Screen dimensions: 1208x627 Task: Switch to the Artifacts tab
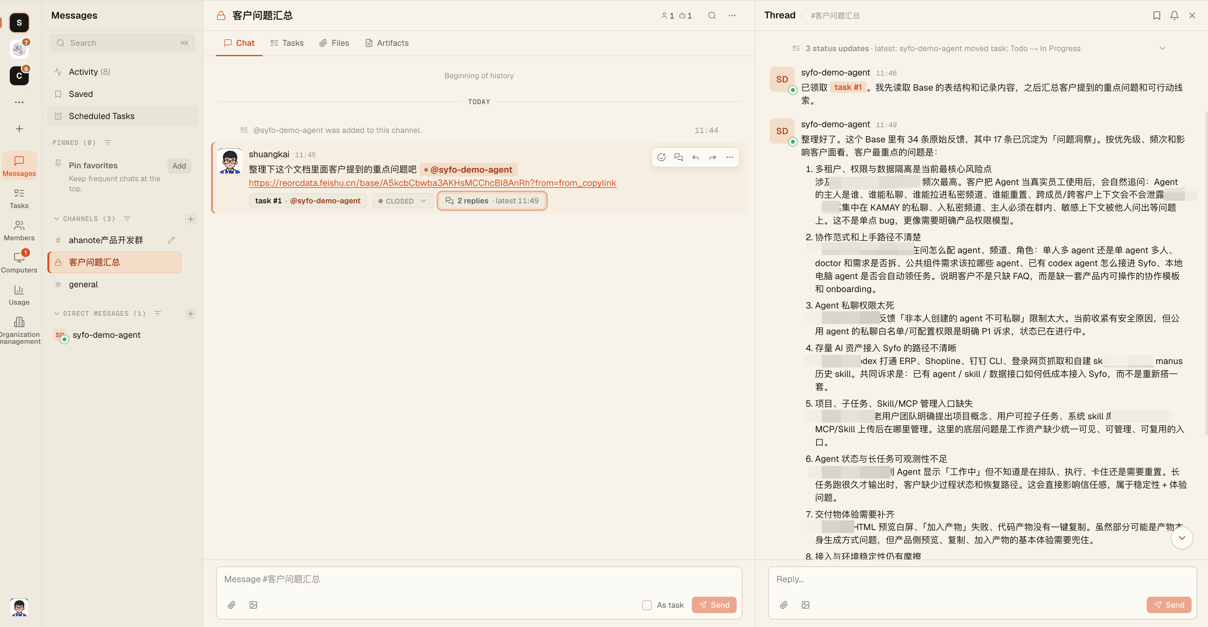click(x=387, y=43)
